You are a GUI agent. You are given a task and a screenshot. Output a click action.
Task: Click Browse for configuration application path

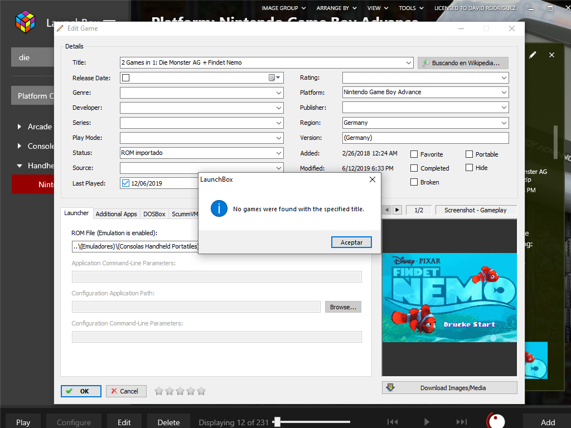pyautogui.click(x=343, y=307)
